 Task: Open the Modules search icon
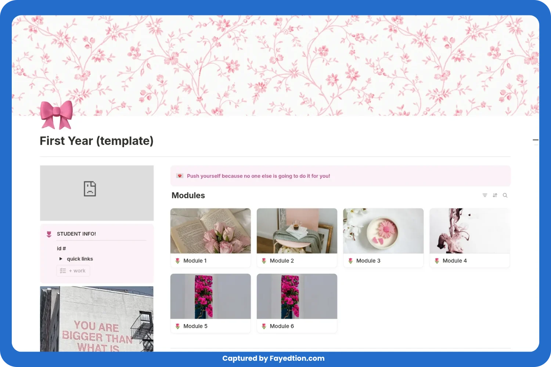coord(505,195)
